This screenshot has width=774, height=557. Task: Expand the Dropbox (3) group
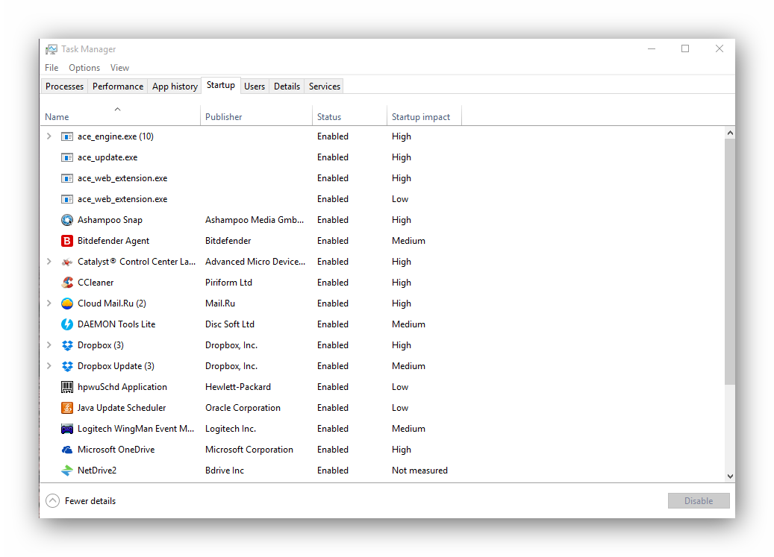[49, 345]
